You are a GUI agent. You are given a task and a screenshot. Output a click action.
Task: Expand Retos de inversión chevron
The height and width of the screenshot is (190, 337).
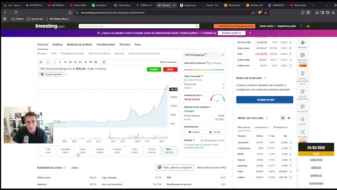pos(265,78)
